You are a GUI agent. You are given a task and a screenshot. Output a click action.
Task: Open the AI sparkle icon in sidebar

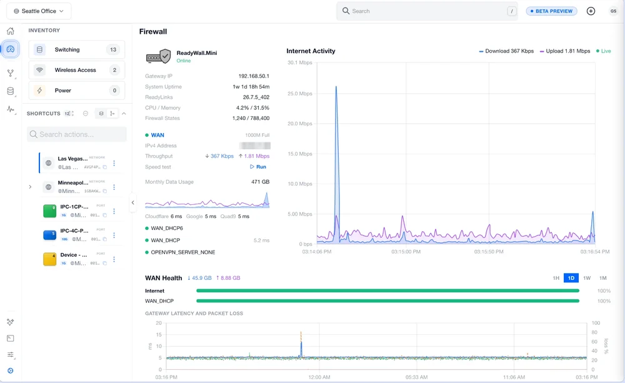tap(11, 322)
